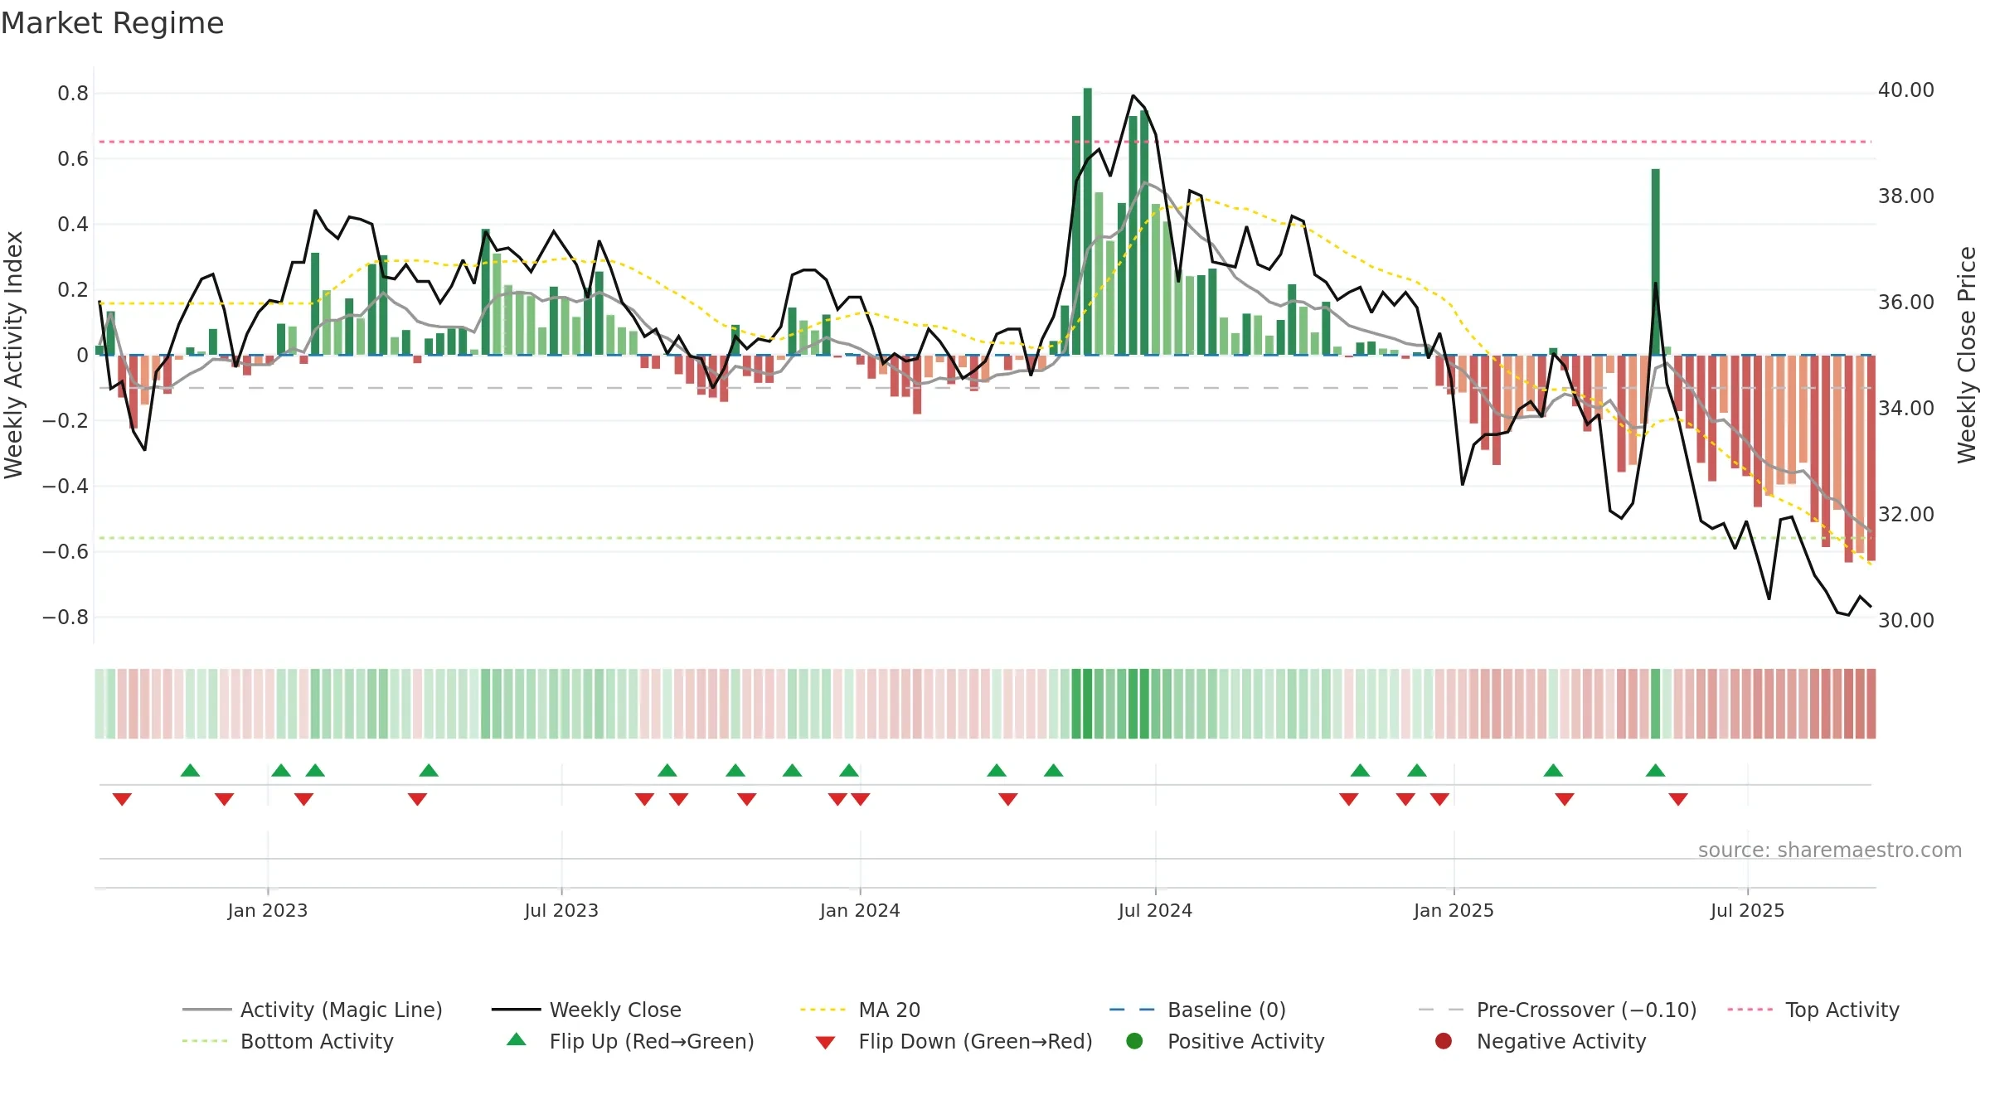The width and height of the screenshot is (1990, 1119).
Task: Toggle Flip Up (Red→Green) legend entry
Action: (x=630, y=1041)
